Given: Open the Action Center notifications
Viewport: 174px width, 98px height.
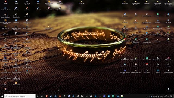Looking at the screenshot, I should point(171,96).
